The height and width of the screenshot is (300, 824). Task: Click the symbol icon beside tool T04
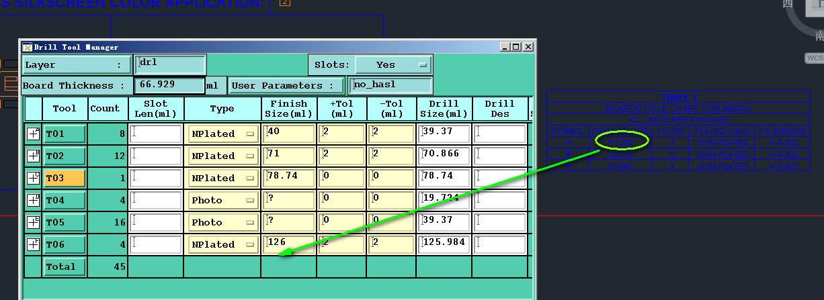pyautogui.click(x=33, y=200)
